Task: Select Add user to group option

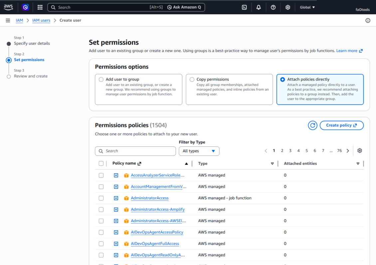Action: [101, 79]
